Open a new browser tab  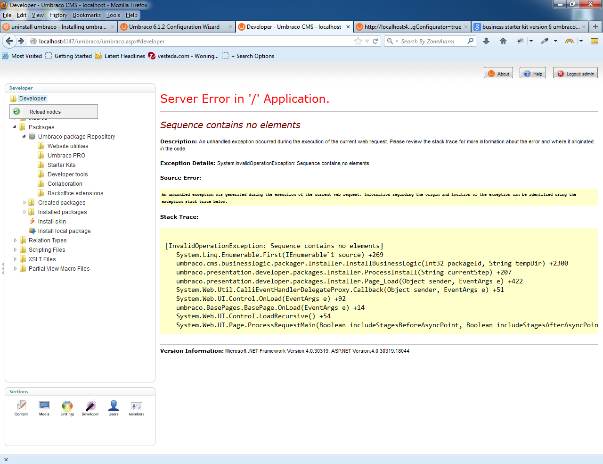point(595,27)
